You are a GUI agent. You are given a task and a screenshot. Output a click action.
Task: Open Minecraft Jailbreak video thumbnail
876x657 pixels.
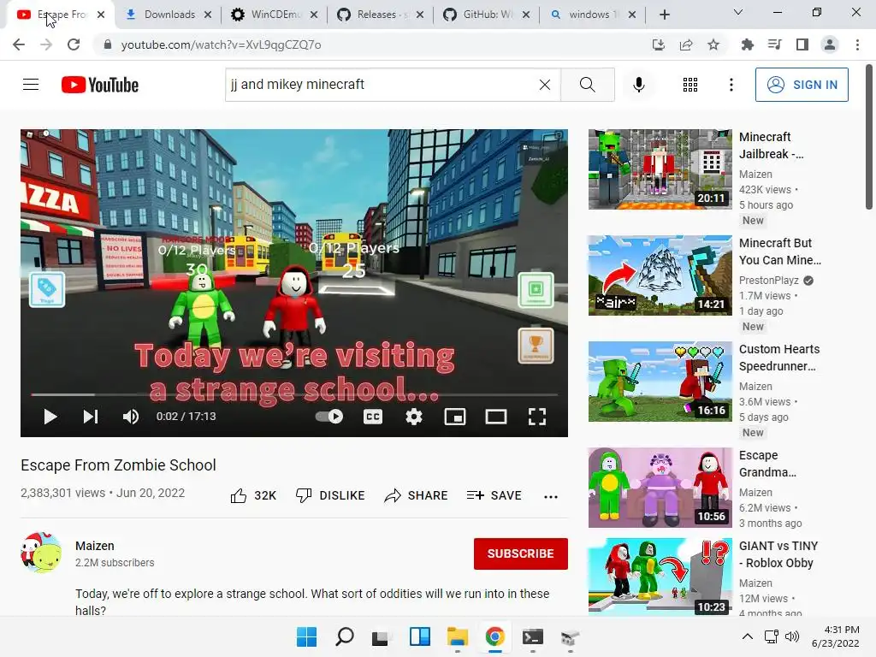660,169
